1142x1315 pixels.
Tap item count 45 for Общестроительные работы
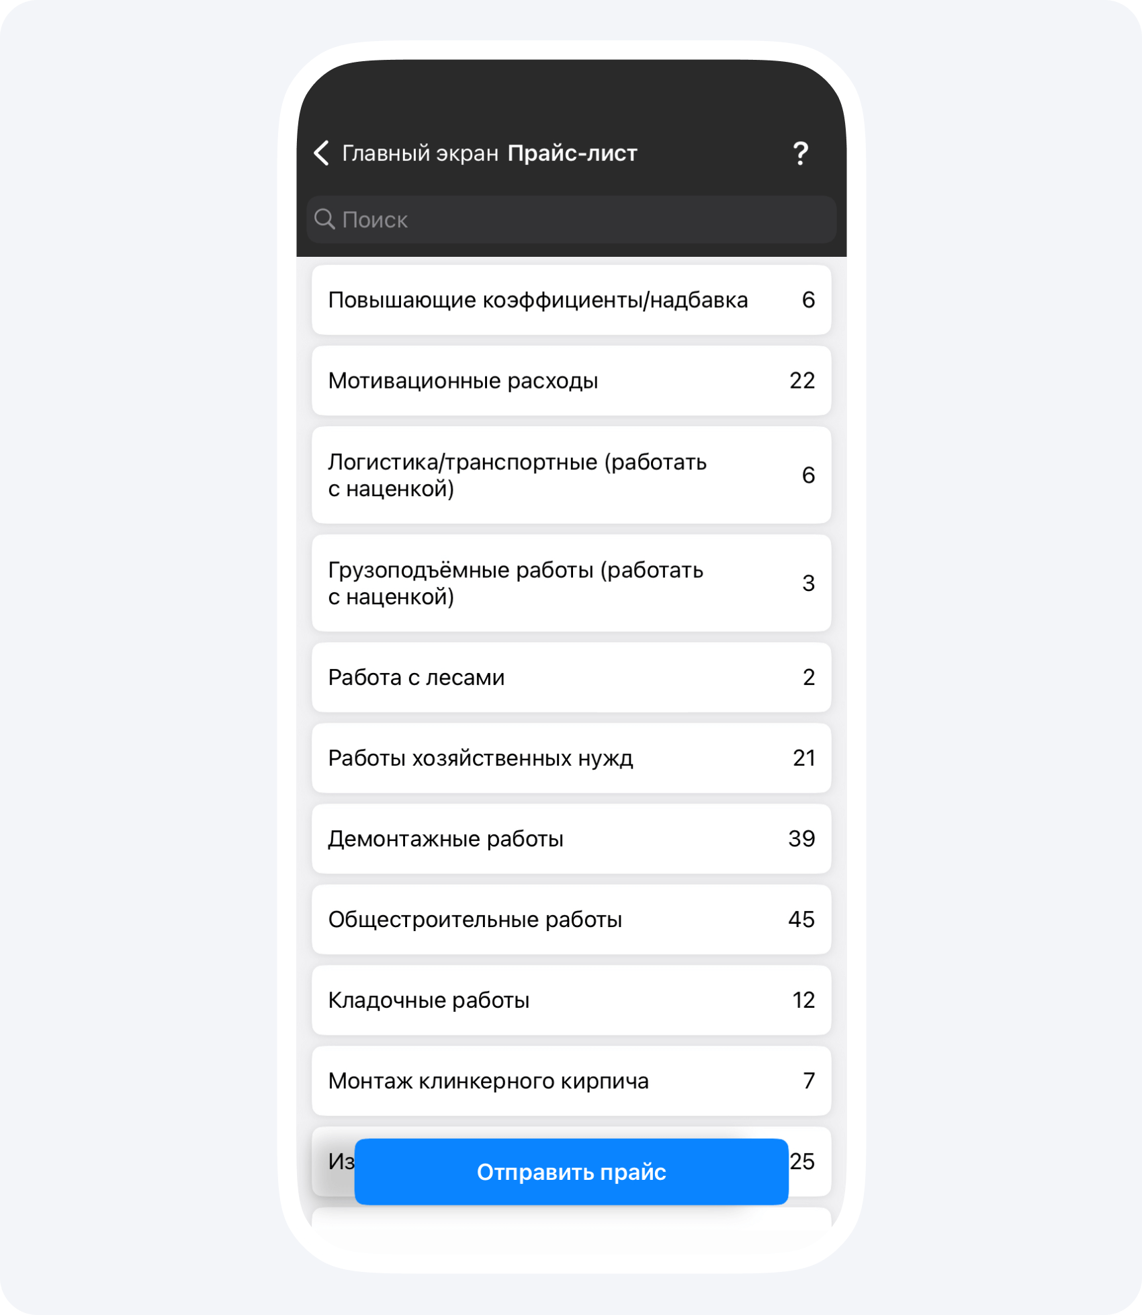click(801, 919)
